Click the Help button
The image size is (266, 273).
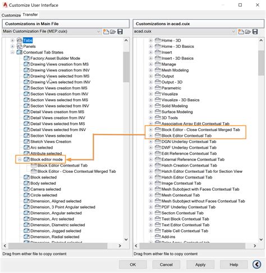234,265
